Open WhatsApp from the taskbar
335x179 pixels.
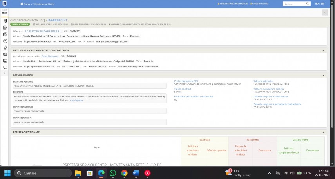click(113, 173)
